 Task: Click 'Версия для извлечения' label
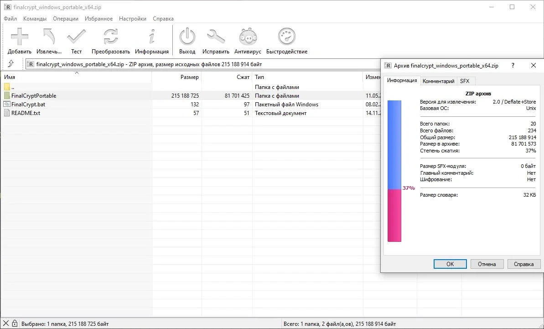click(x=448, y=102)
